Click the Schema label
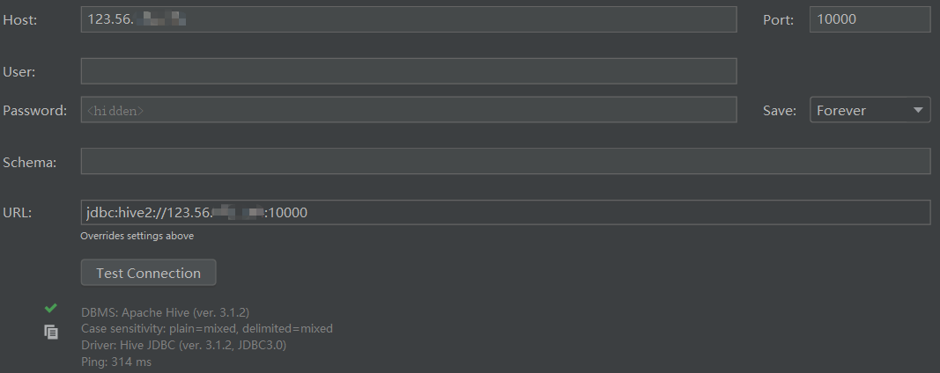The width and height of the screenshot is (940, 373). [29, 162]
